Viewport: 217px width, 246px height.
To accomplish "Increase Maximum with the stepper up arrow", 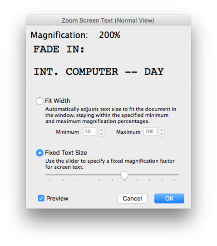I will 162,130.
